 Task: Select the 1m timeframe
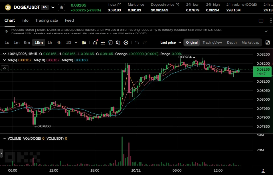coord(17,42)
